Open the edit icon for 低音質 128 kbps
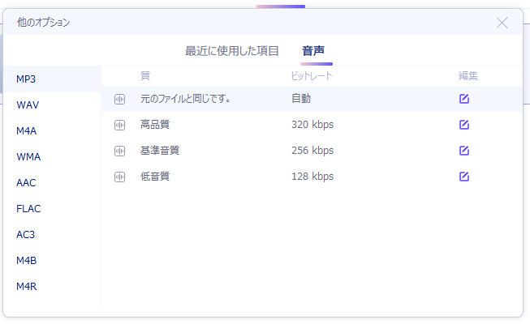The width and height of the screenshot is (530, 324). (464, 177)
